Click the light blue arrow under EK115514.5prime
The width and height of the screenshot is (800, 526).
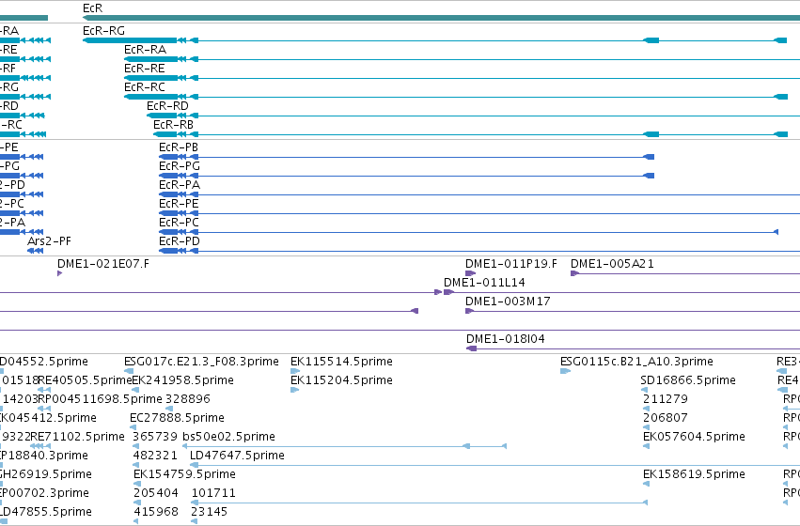(295, 372)
